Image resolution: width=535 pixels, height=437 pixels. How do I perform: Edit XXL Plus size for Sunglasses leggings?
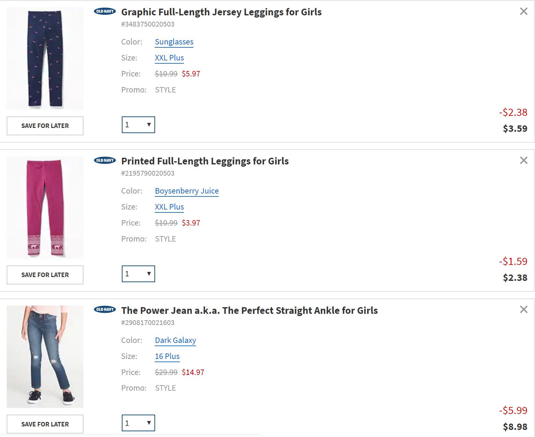[169, 58]
